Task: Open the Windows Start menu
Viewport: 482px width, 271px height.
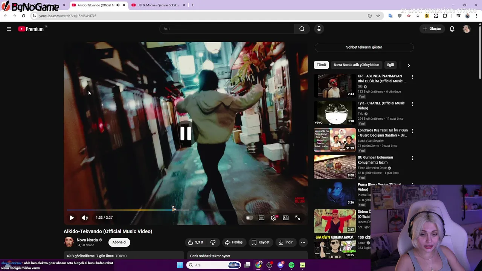Action: [x=180, y=265]
